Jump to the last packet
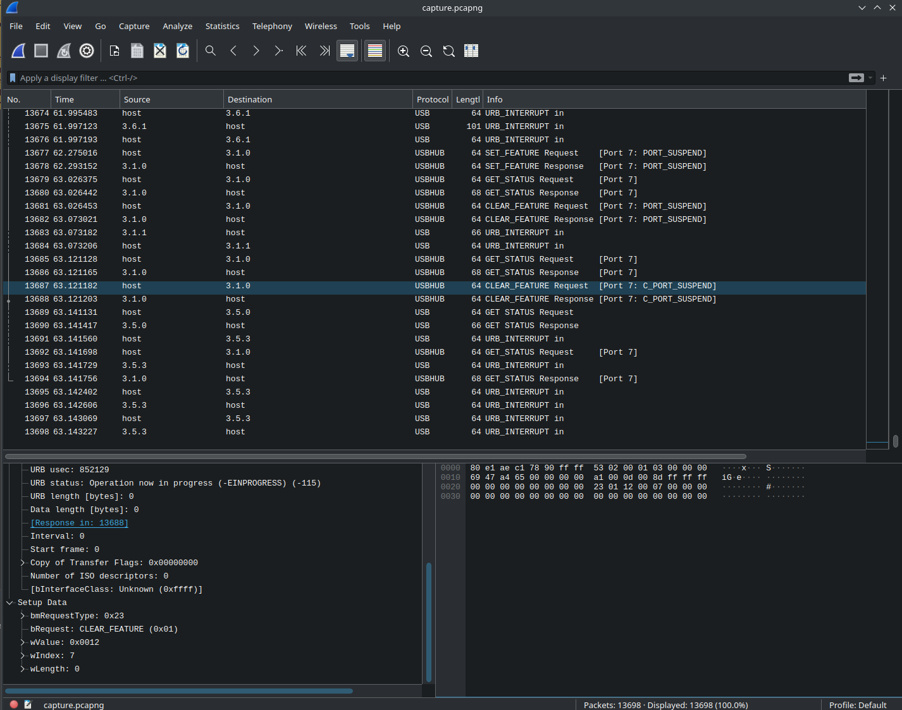 tap(324, 51)
